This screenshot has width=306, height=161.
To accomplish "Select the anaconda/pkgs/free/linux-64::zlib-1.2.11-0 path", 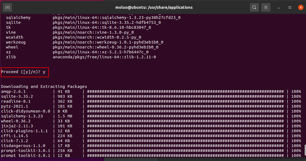I will [104, 57].
